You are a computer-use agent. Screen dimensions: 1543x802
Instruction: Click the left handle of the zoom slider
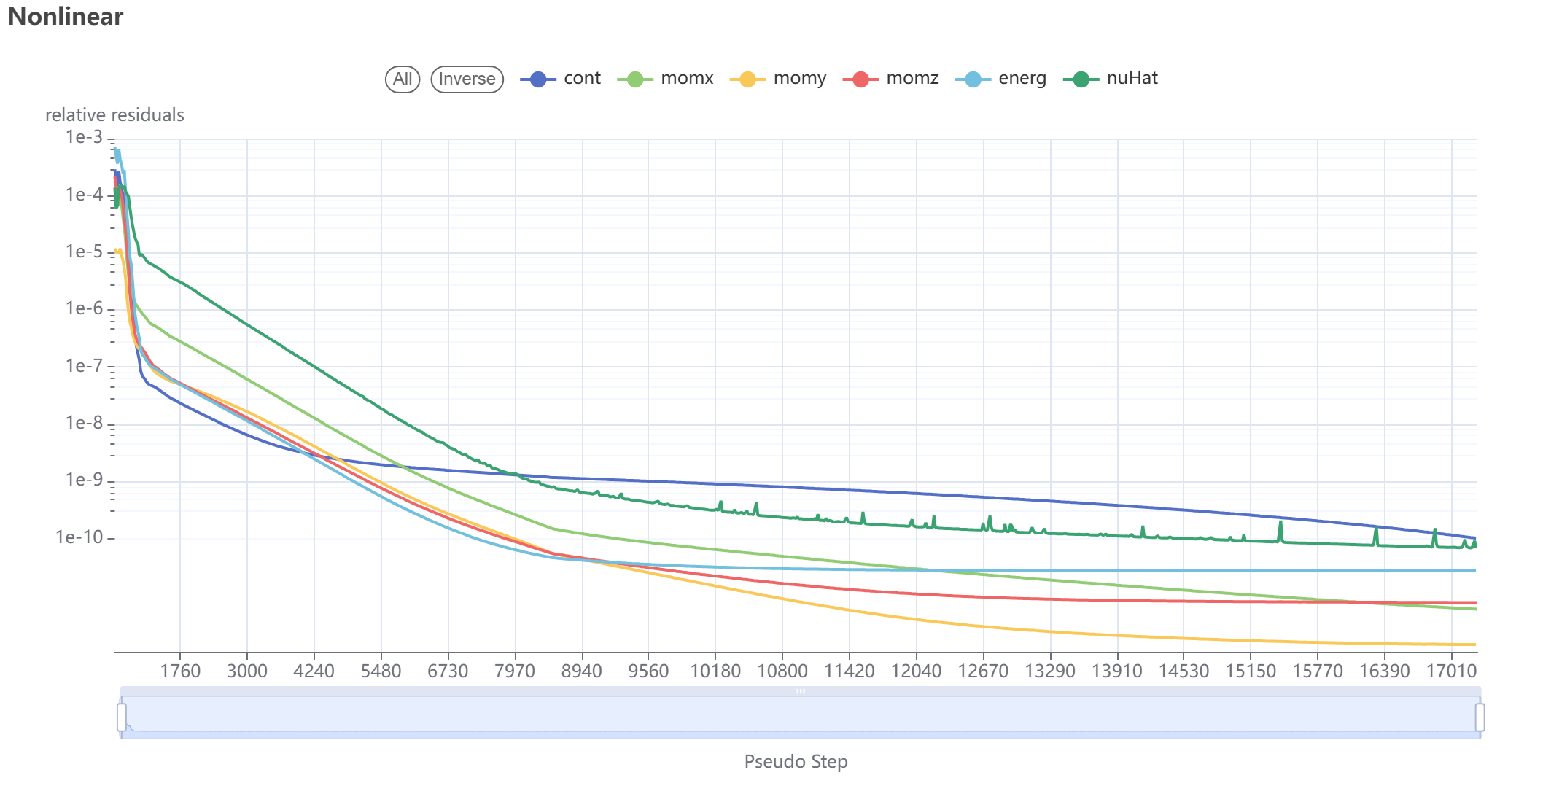pos(122,717)
